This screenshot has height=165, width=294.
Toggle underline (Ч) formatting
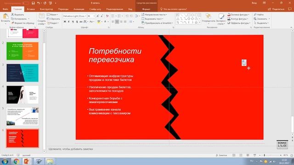coord(73,22)
